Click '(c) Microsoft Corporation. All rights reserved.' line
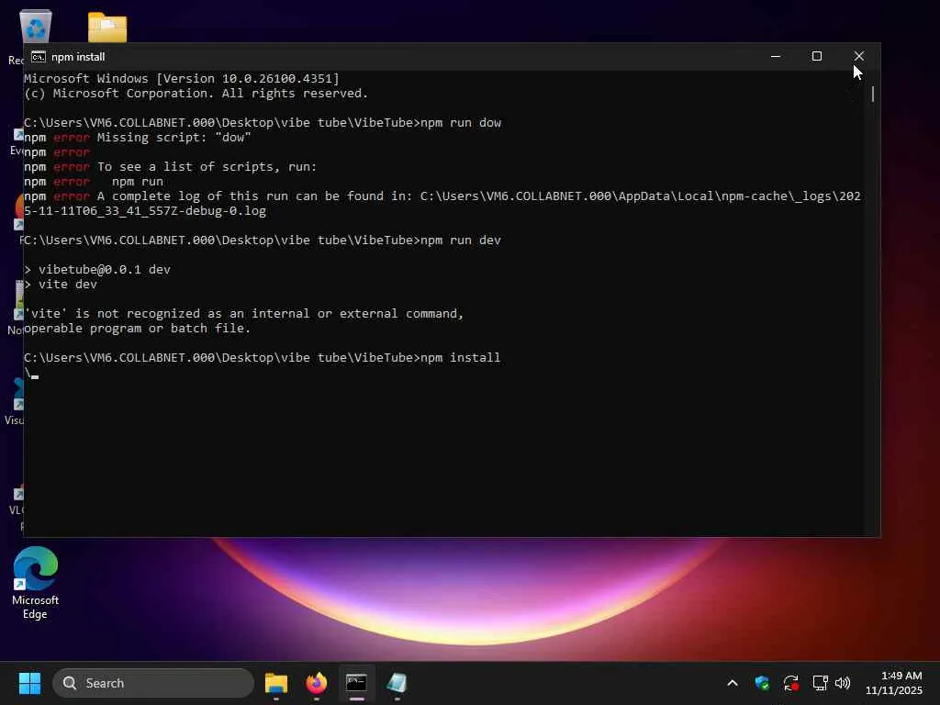This screenshot has height=705, width=940. 196,94
